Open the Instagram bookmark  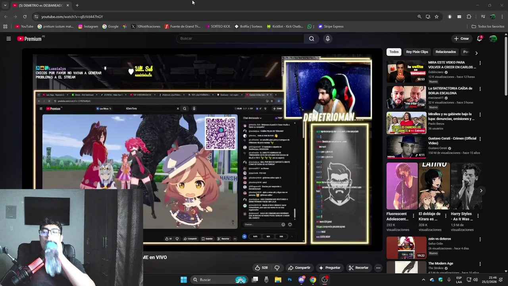click(x=88, y=27)
